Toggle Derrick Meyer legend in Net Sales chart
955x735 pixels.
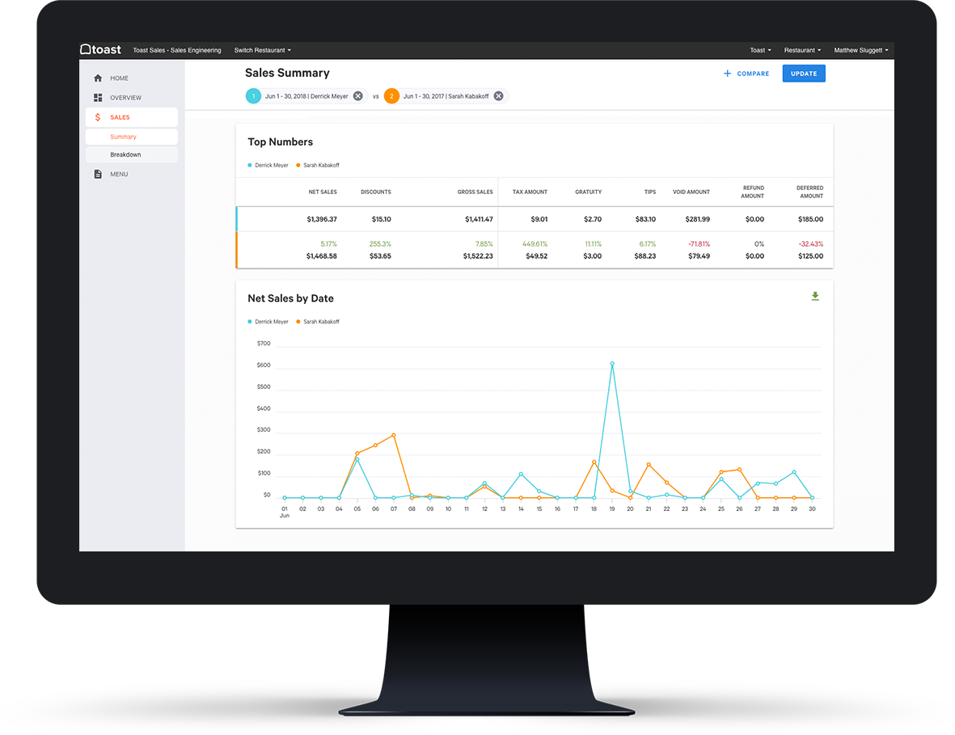[x=268, y=322]
